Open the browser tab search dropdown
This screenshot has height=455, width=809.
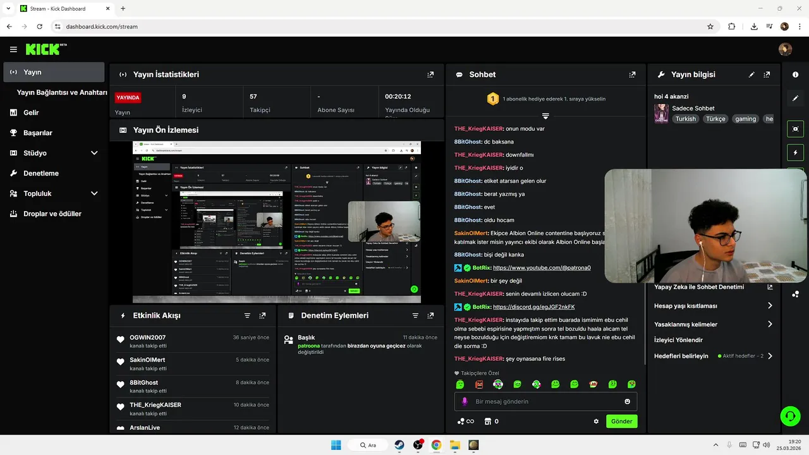8,8
